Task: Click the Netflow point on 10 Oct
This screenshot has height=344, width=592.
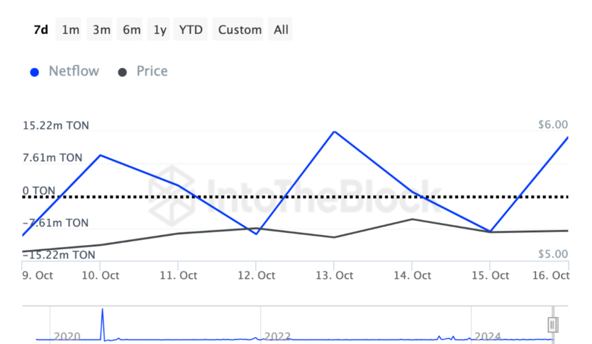Action: [x=100, y=155]
